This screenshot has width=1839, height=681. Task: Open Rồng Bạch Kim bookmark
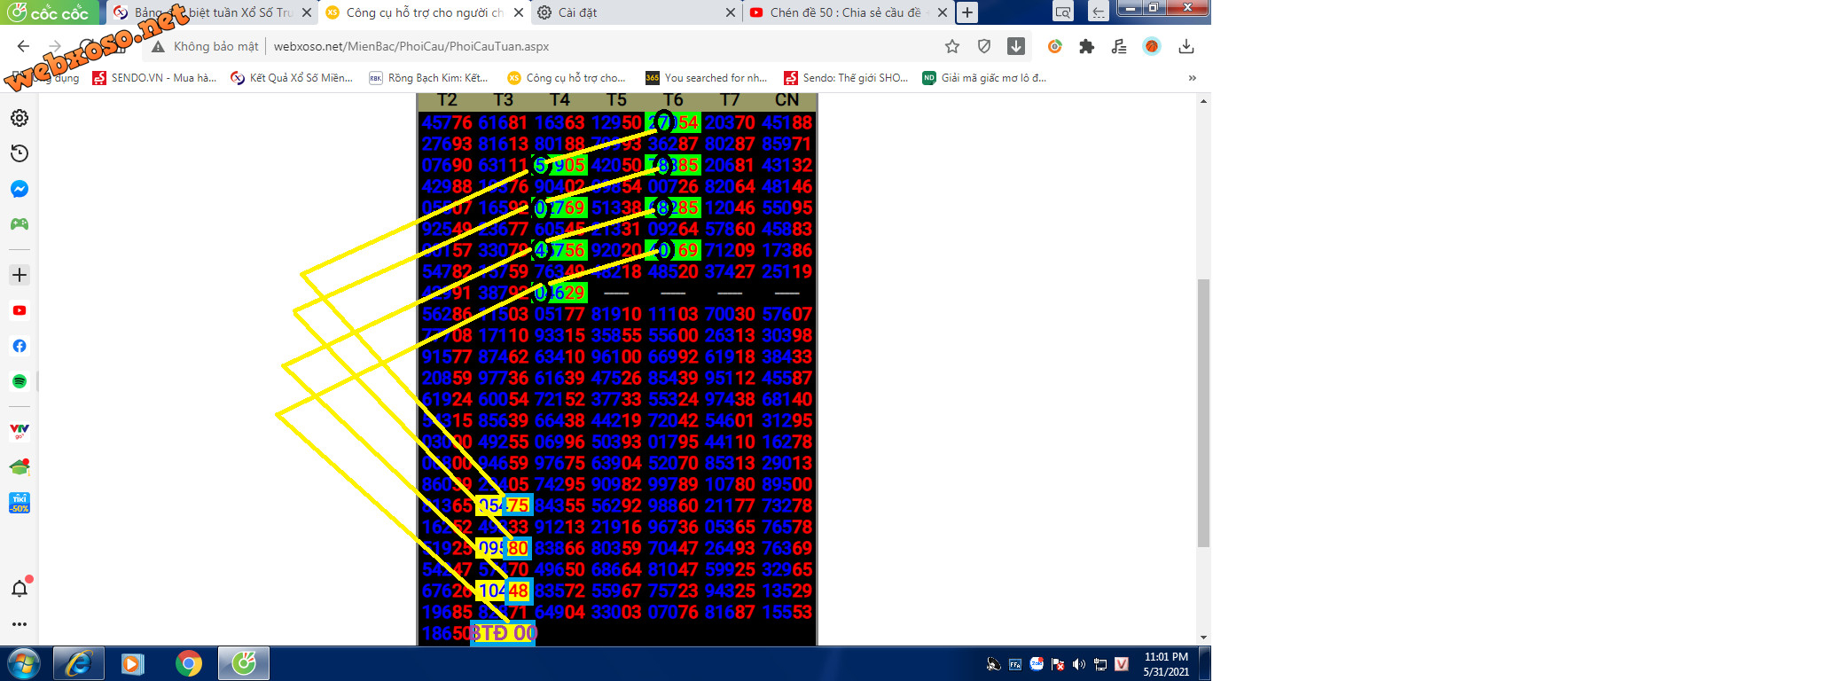(429, 78)
